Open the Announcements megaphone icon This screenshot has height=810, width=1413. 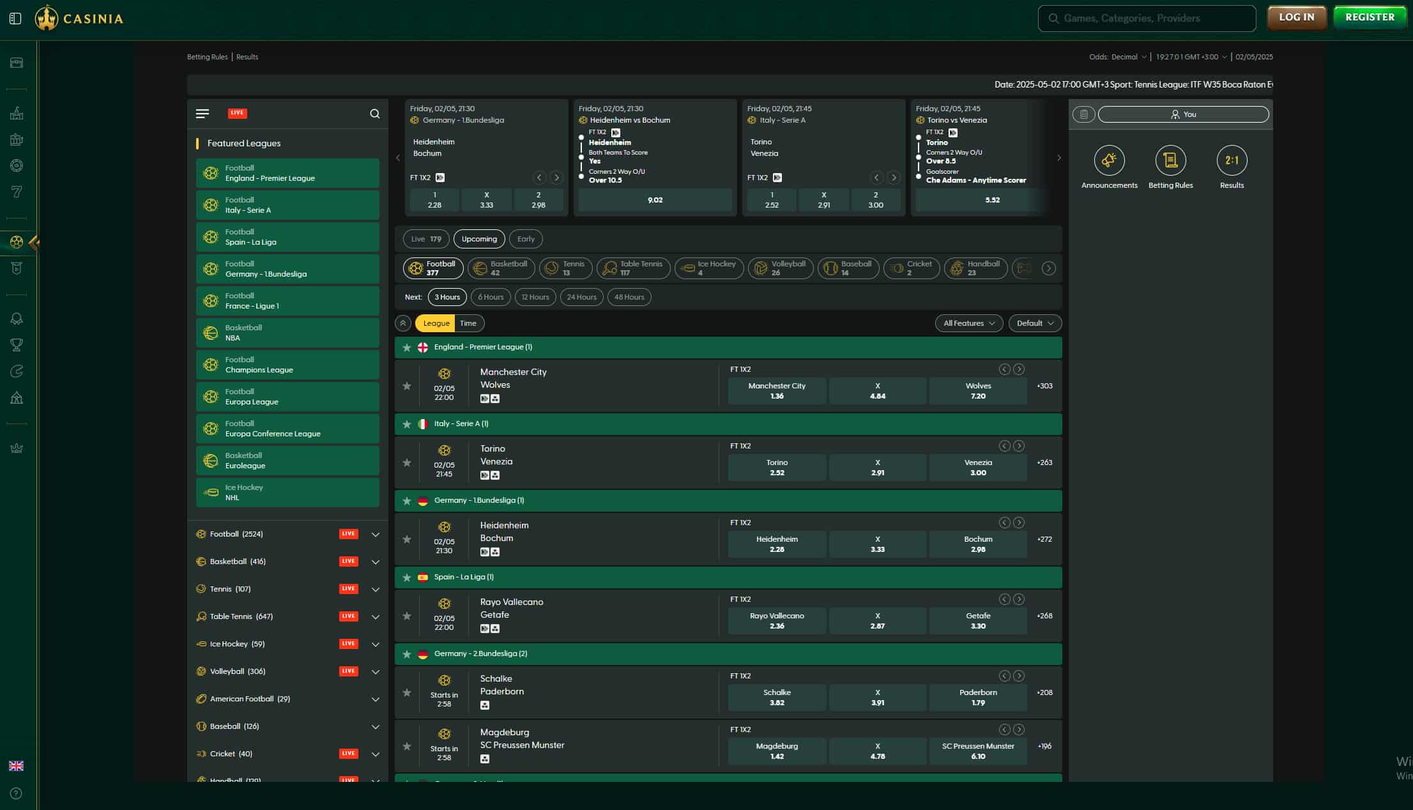[1109, 160]
